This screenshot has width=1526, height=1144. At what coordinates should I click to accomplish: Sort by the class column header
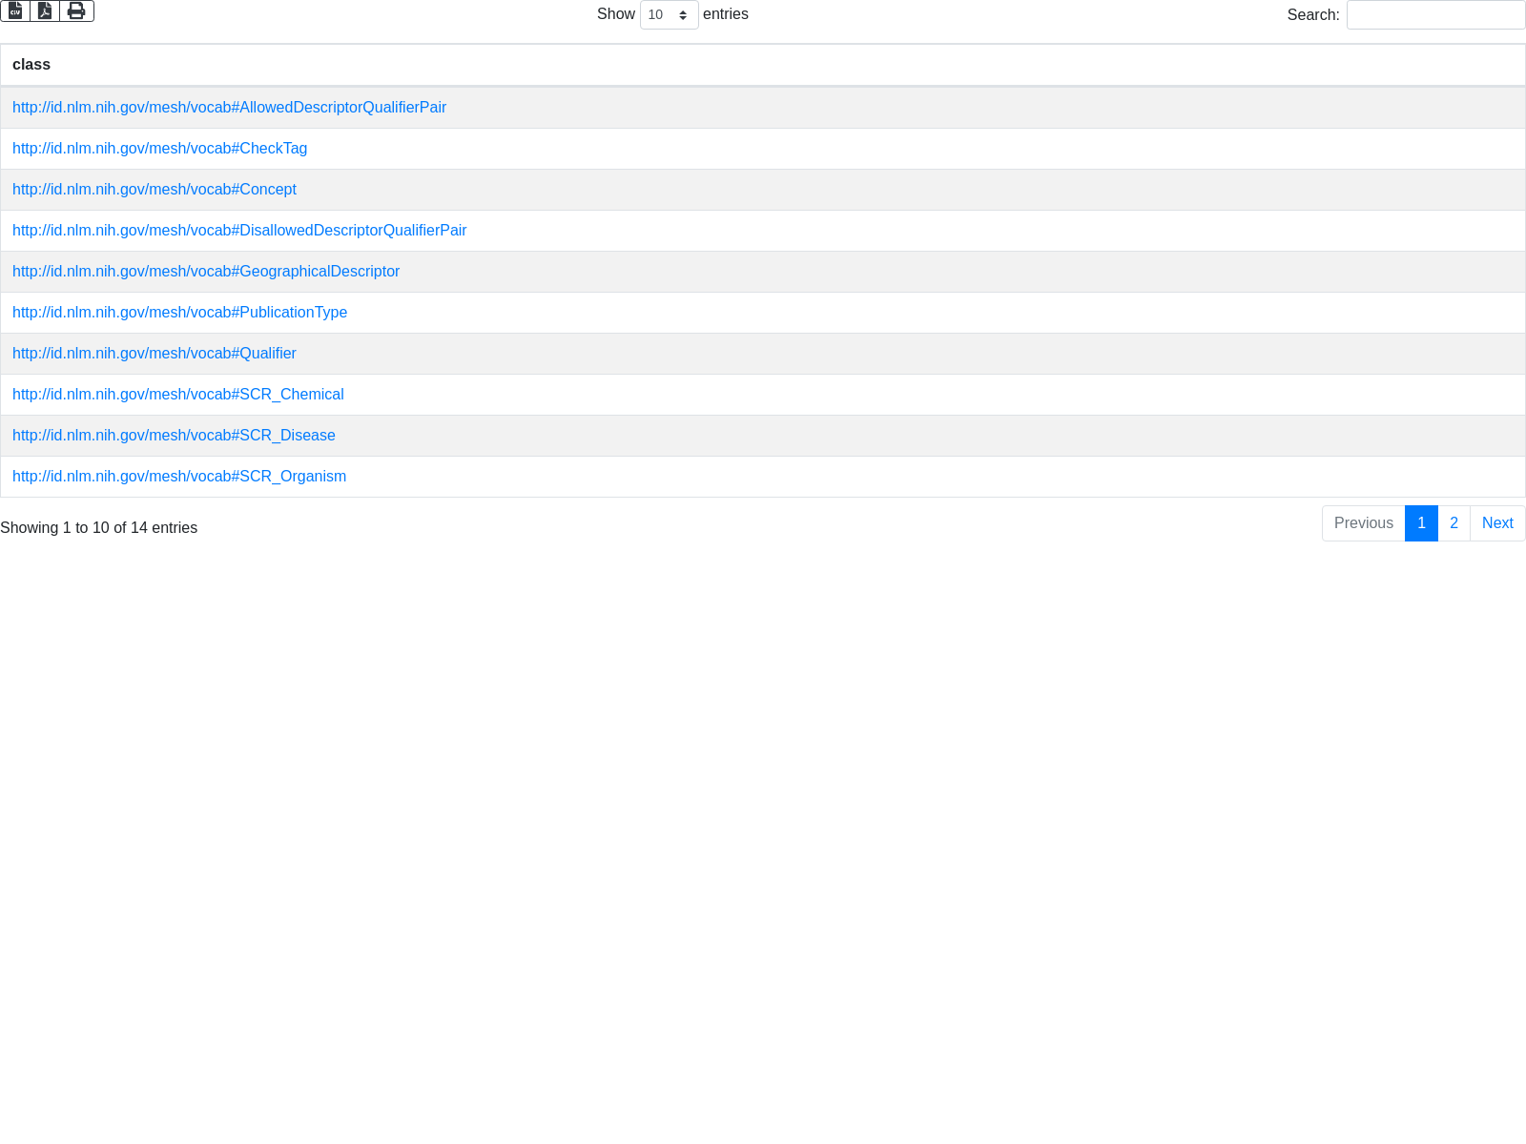click(31, 65)
